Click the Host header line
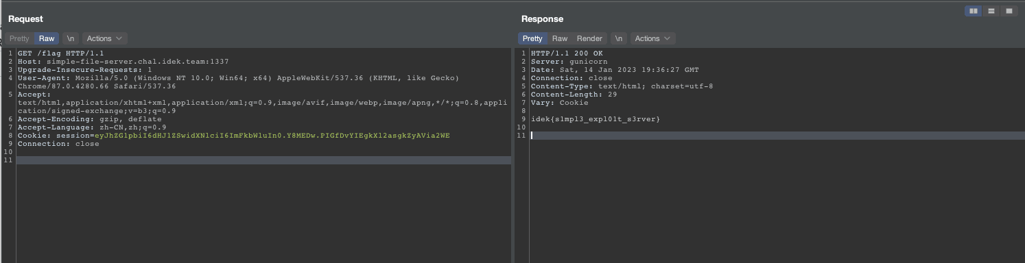 point(123,62)
